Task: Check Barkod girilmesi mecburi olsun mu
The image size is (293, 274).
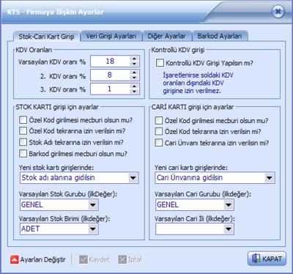Action: click(x=23, y=154)
